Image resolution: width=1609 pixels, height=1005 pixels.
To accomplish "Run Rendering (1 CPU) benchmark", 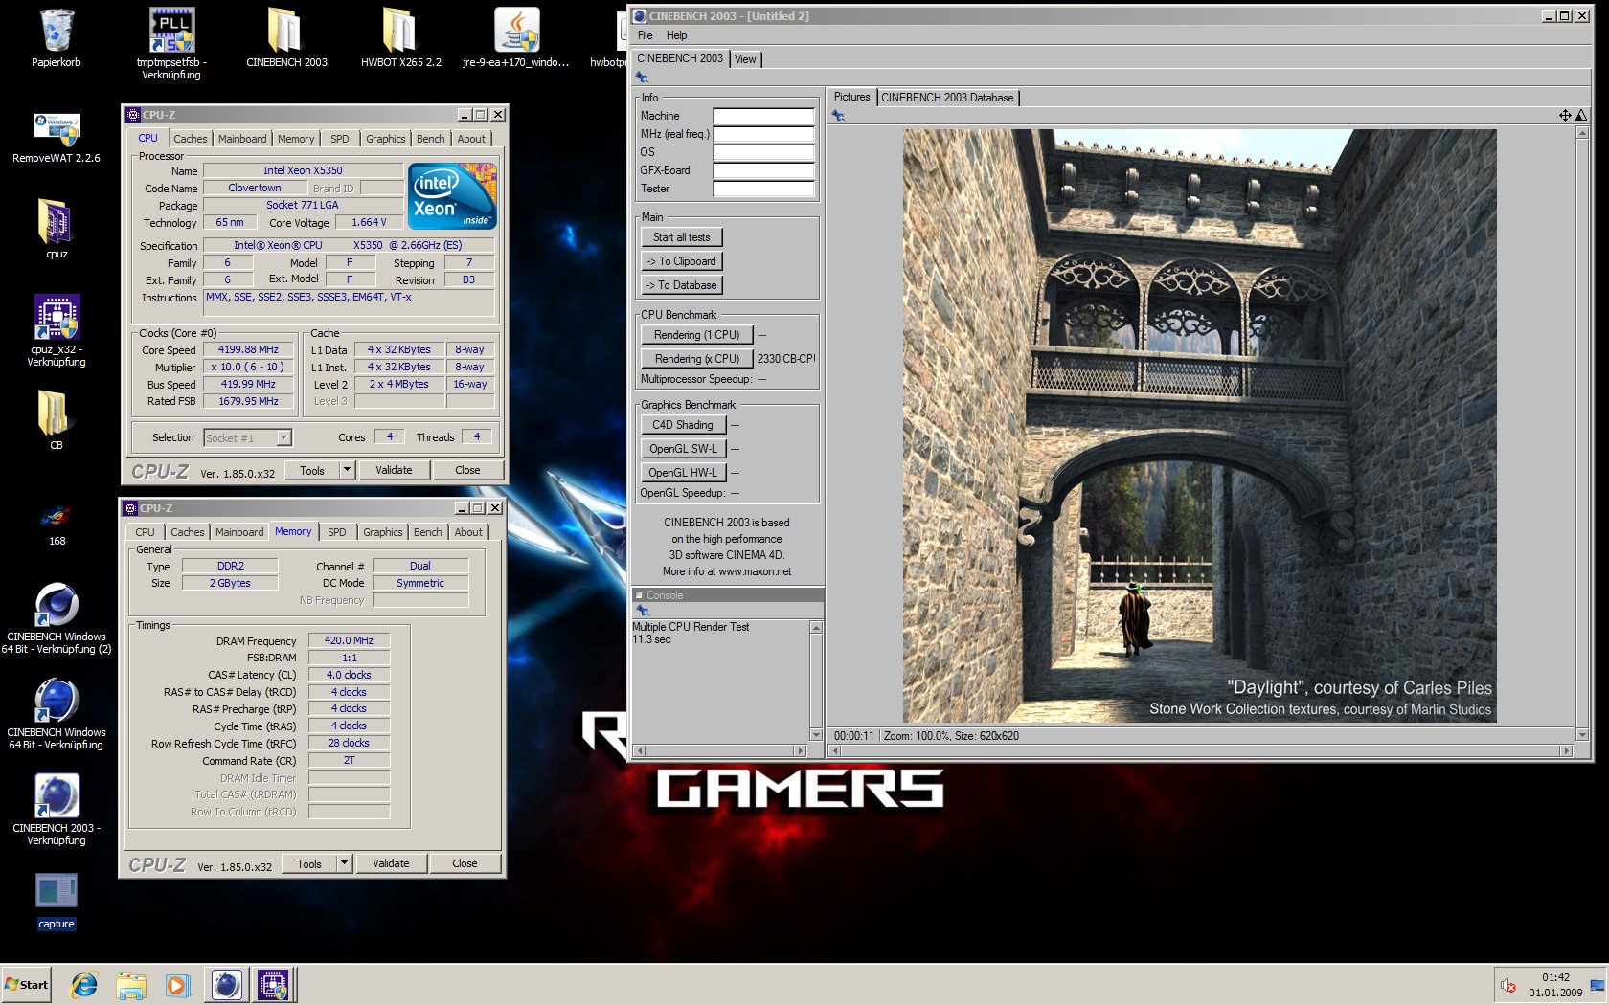I will point(696,335).
